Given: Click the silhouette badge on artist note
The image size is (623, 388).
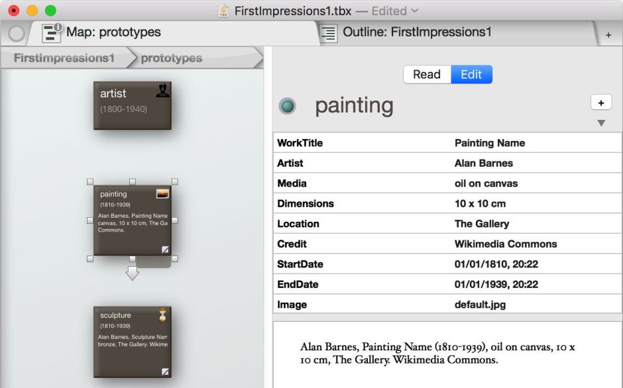Looking at the screenshot, I should click(162, 91).
